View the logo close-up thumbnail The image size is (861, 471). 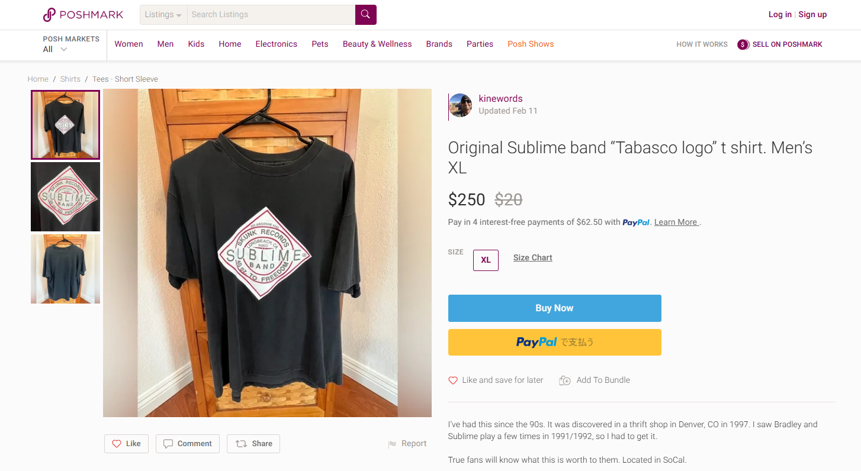pos(65,196)
